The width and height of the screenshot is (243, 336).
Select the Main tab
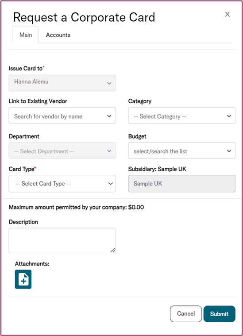[x=26, y=35]
